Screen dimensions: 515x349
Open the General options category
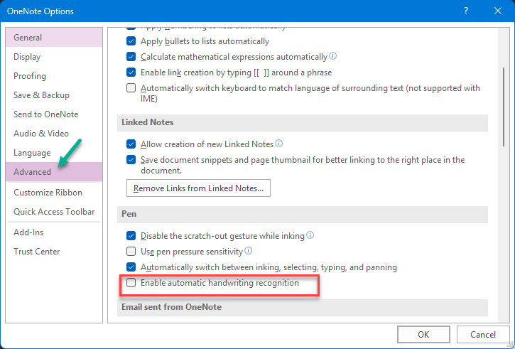[54, 38]
